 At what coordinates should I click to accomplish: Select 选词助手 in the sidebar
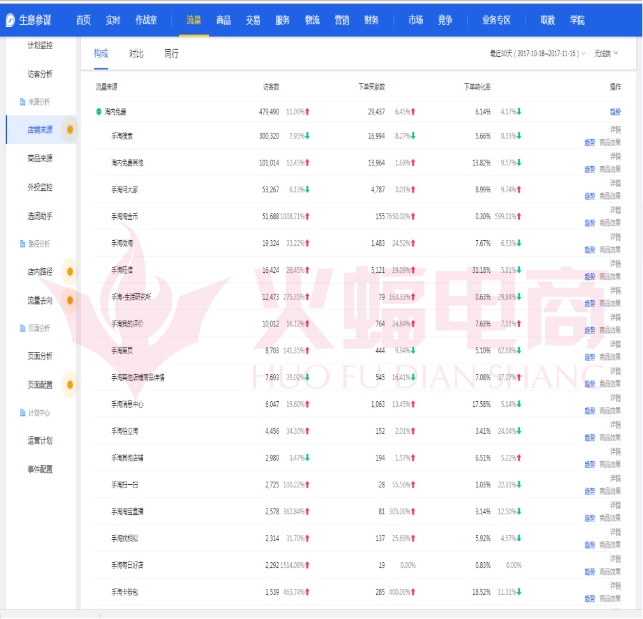(40, 216)
